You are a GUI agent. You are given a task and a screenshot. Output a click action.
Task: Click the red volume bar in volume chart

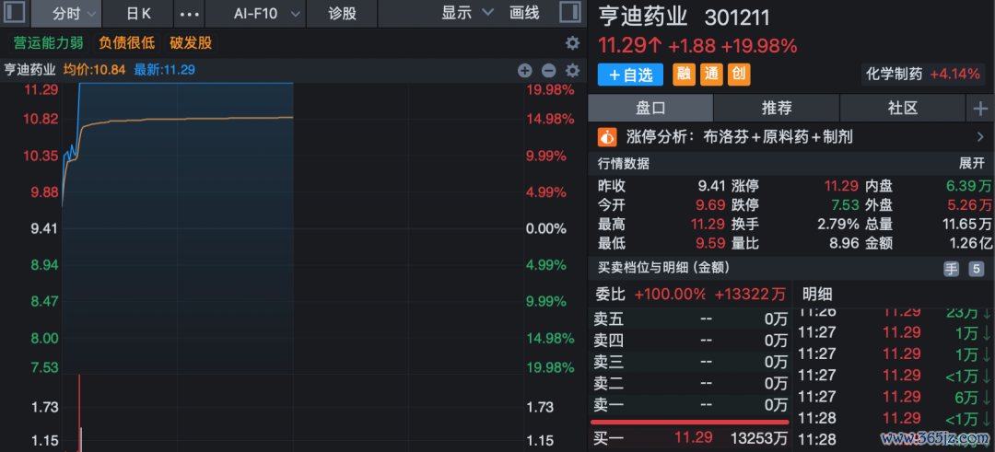click(x=78, y=412)
